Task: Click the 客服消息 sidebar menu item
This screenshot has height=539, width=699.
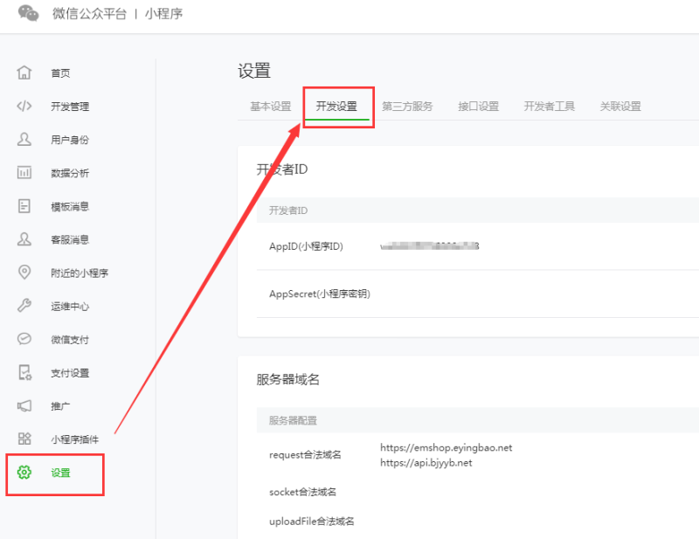Action: point(69,239)
